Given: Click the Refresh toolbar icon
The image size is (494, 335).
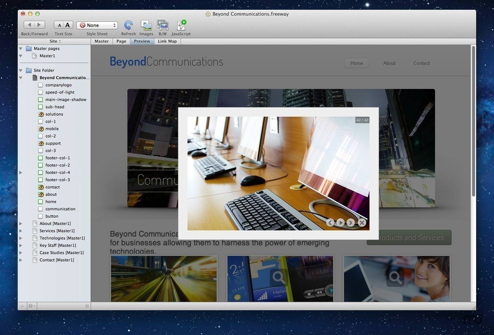Looking at the screenshot, I should 128,25.
